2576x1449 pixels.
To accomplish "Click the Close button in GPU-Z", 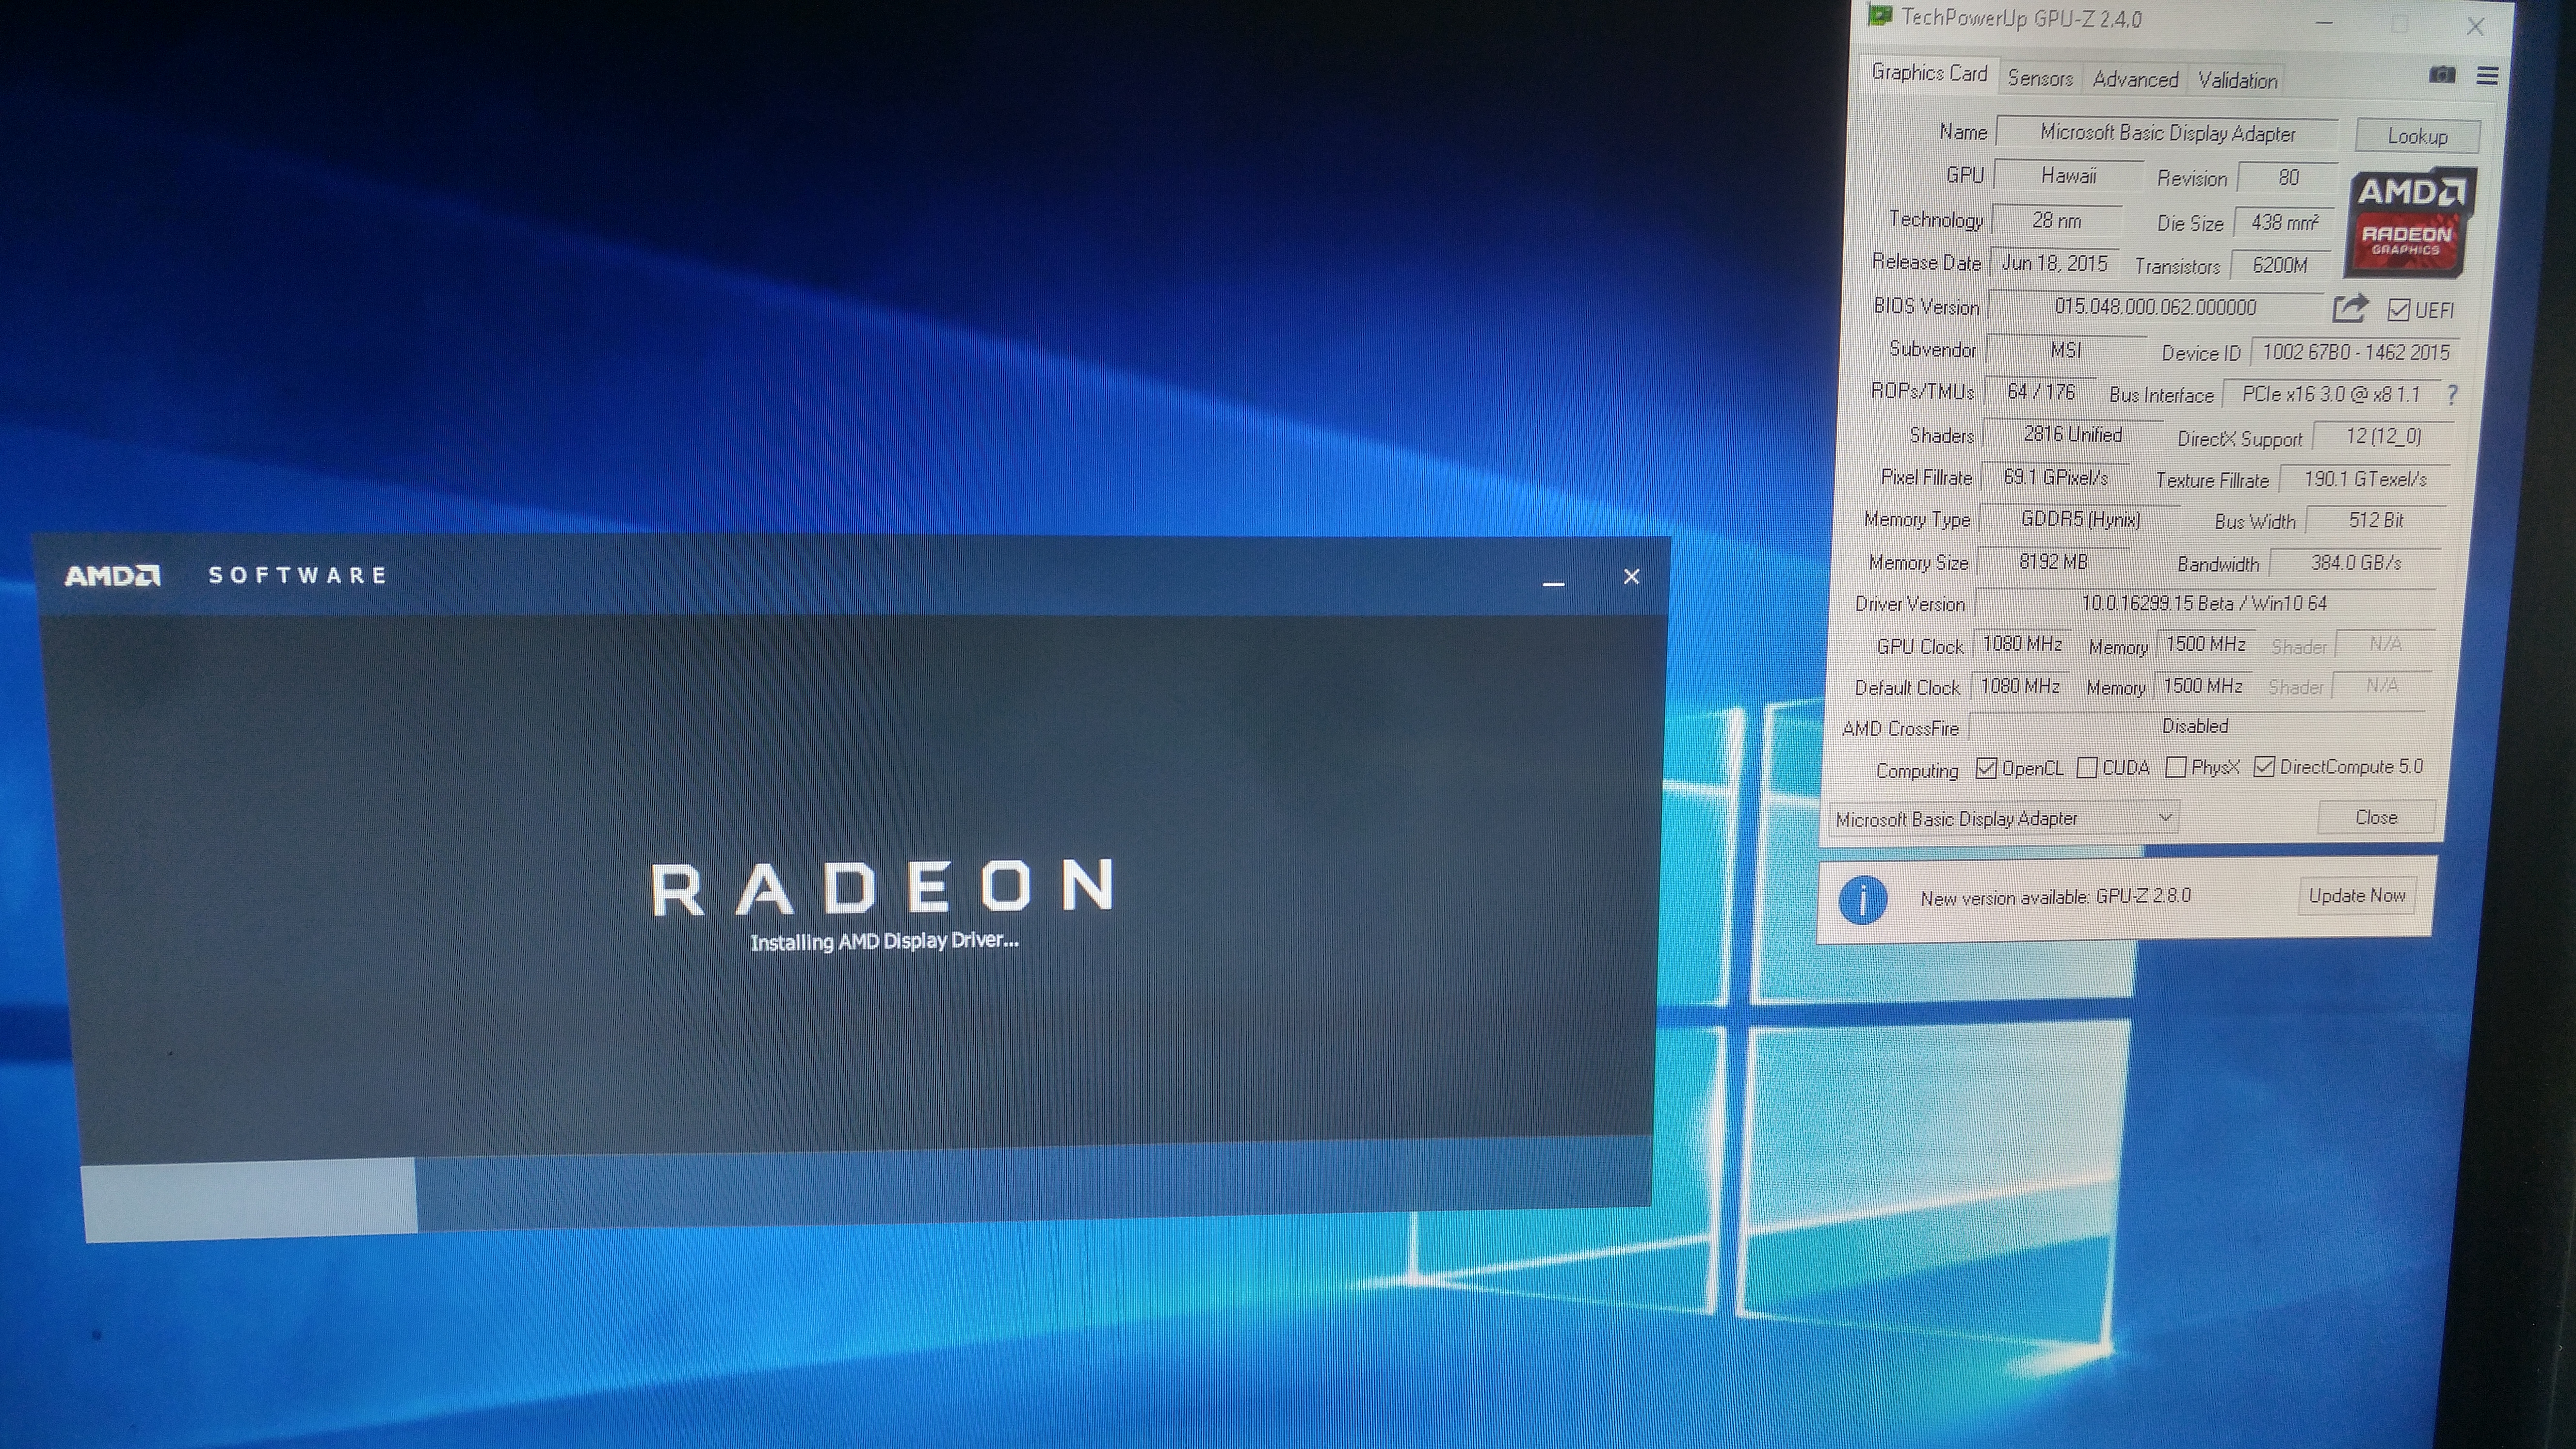I will 2376,817.
